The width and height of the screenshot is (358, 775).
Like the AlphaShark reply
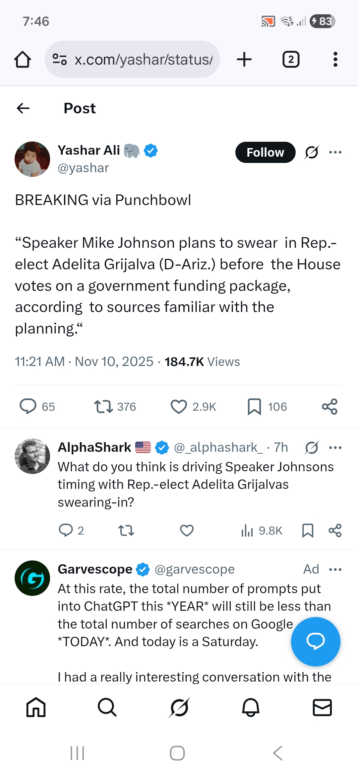187,531
